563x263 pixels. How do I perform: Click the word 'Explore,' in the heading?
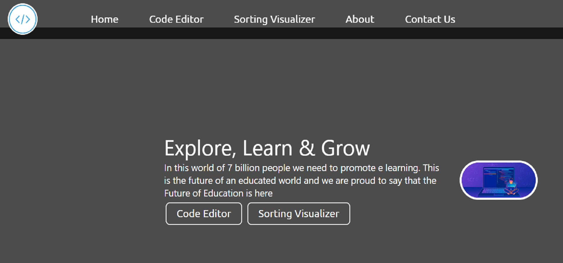click(x=200, y=149)
